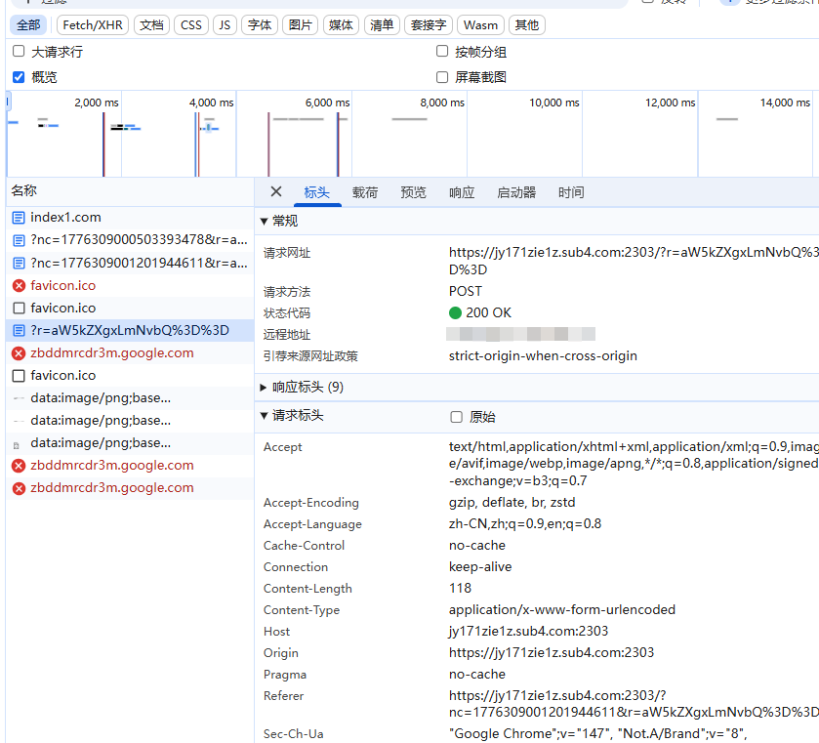Screen dimensions: 819x743
Task: Click the blank file icon beside last favicon.ico
Action: pos(19,376)
